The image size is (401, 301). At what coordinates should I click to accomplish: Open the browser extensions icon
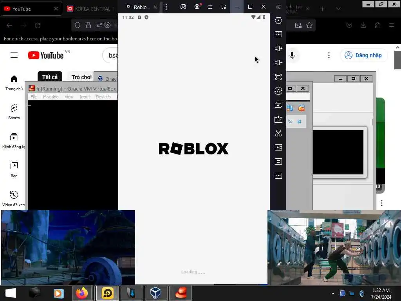tap(378, 25)
